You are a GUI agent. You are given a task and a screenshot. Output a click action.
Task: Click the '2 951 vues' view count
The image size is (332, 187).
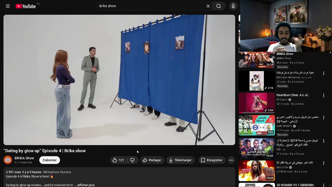pos(13,172)
